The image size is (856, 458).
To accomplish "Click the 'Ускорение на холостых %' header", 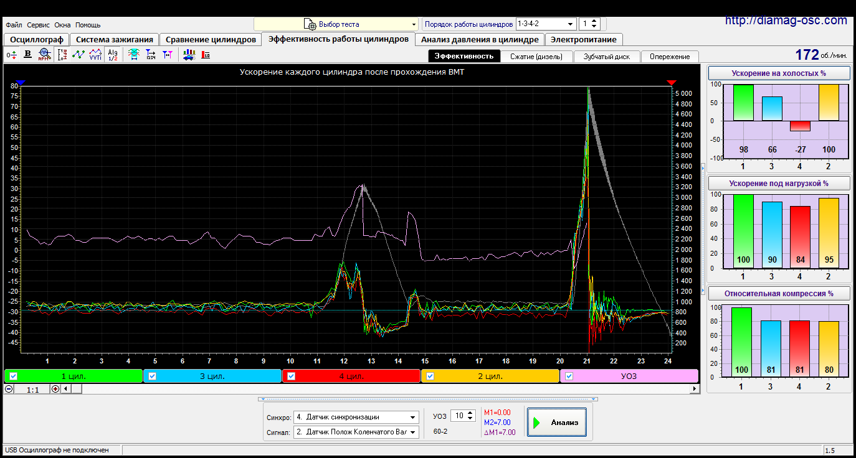I will [x=779, y=73].
